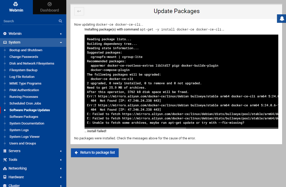Click the 'Recommended packages:' line
286x187 pixels.
106,61
